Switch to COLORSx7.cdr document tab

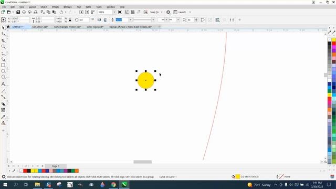coord(40,27)
